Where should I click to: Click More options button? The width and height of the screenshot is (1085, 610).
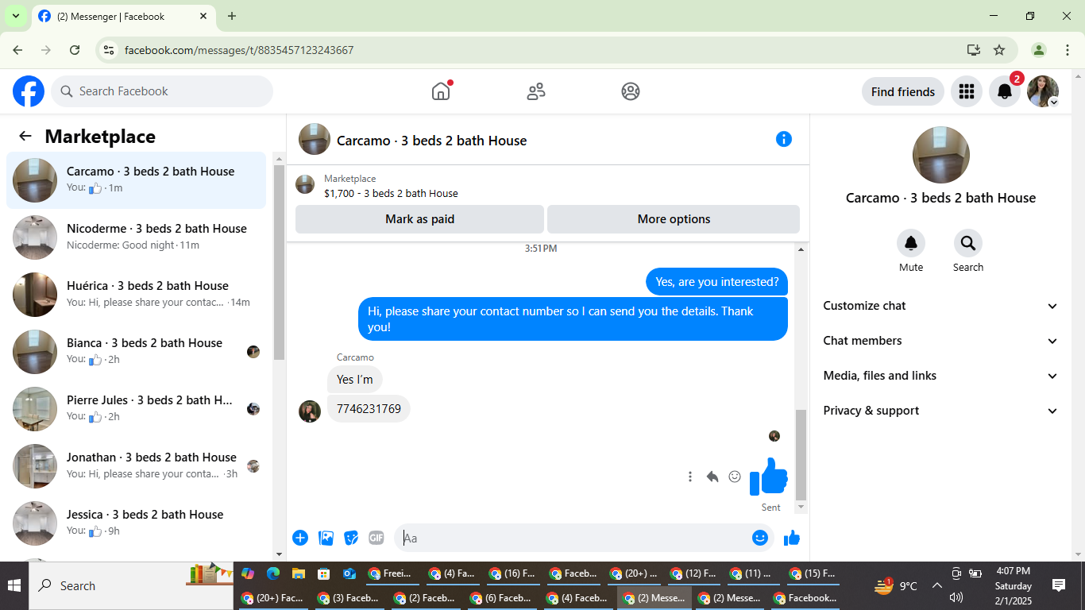click(674, 219)
